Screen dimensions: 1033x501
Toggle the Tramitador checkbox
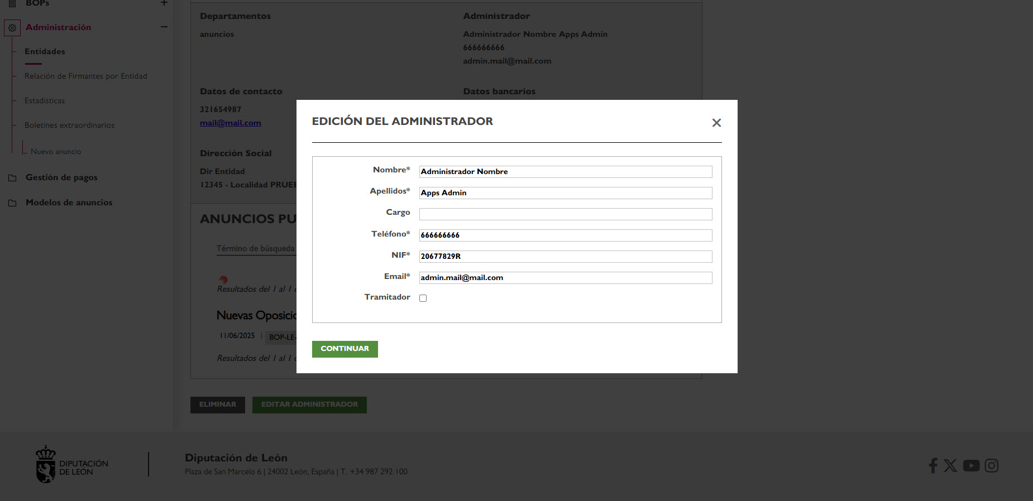pos(423,298)
